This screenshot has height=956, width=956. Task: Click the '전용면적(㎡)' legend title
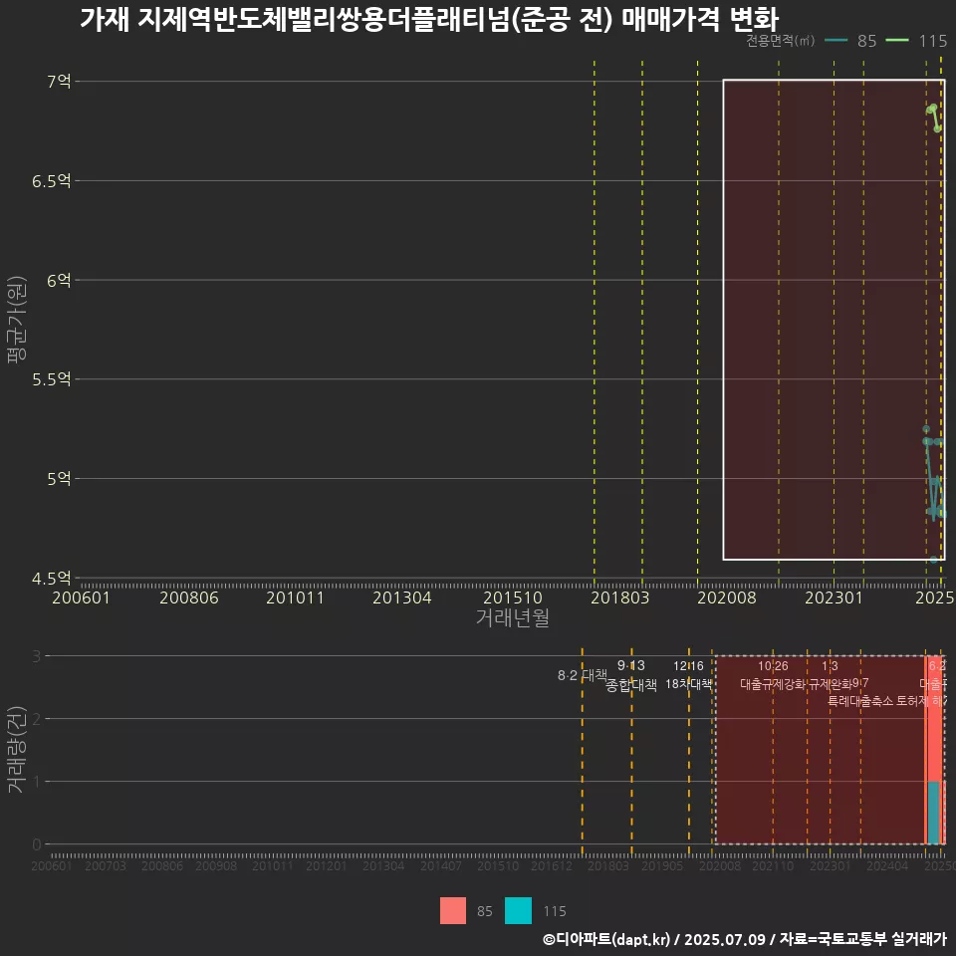click(x=781, y=41)
